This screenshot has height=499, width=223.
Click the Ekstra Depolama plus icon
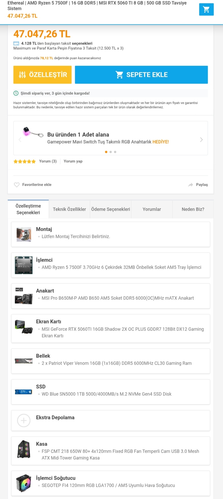[24, 420]
